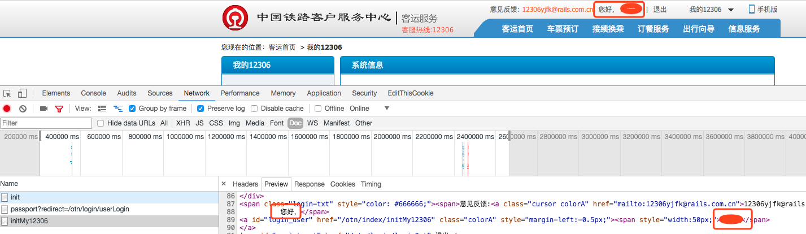Show the Cookies tab of request
806x234 pixels.
pyautogui.click(x=343, y=184)
